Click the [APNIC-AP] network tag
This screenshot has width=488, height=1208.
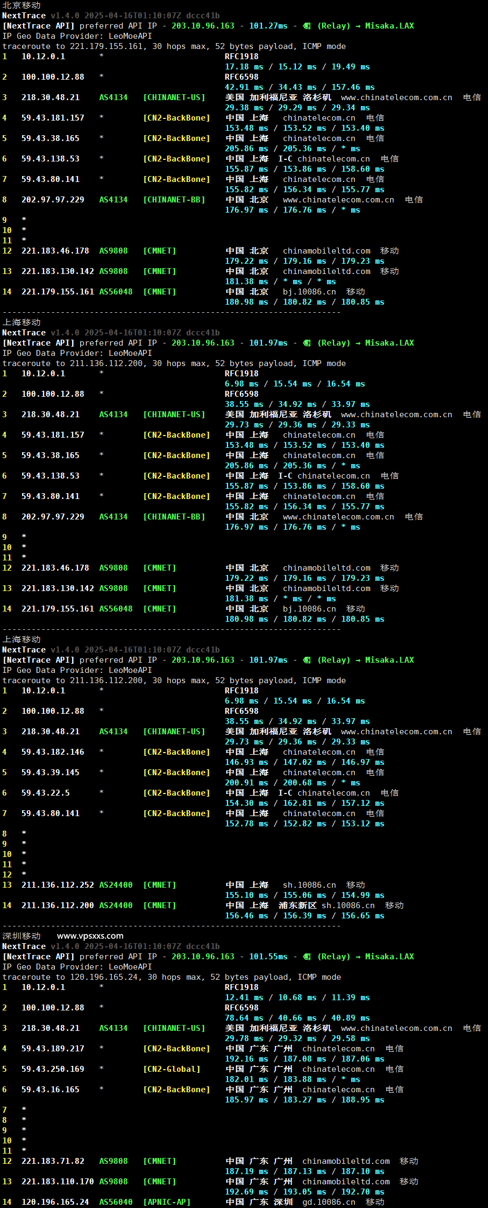coord(167,1202)
